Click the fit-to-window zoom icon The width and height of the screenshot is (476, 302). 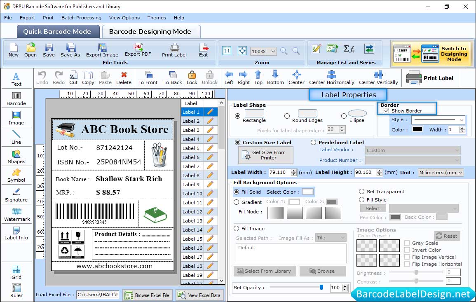coord(242,51)
